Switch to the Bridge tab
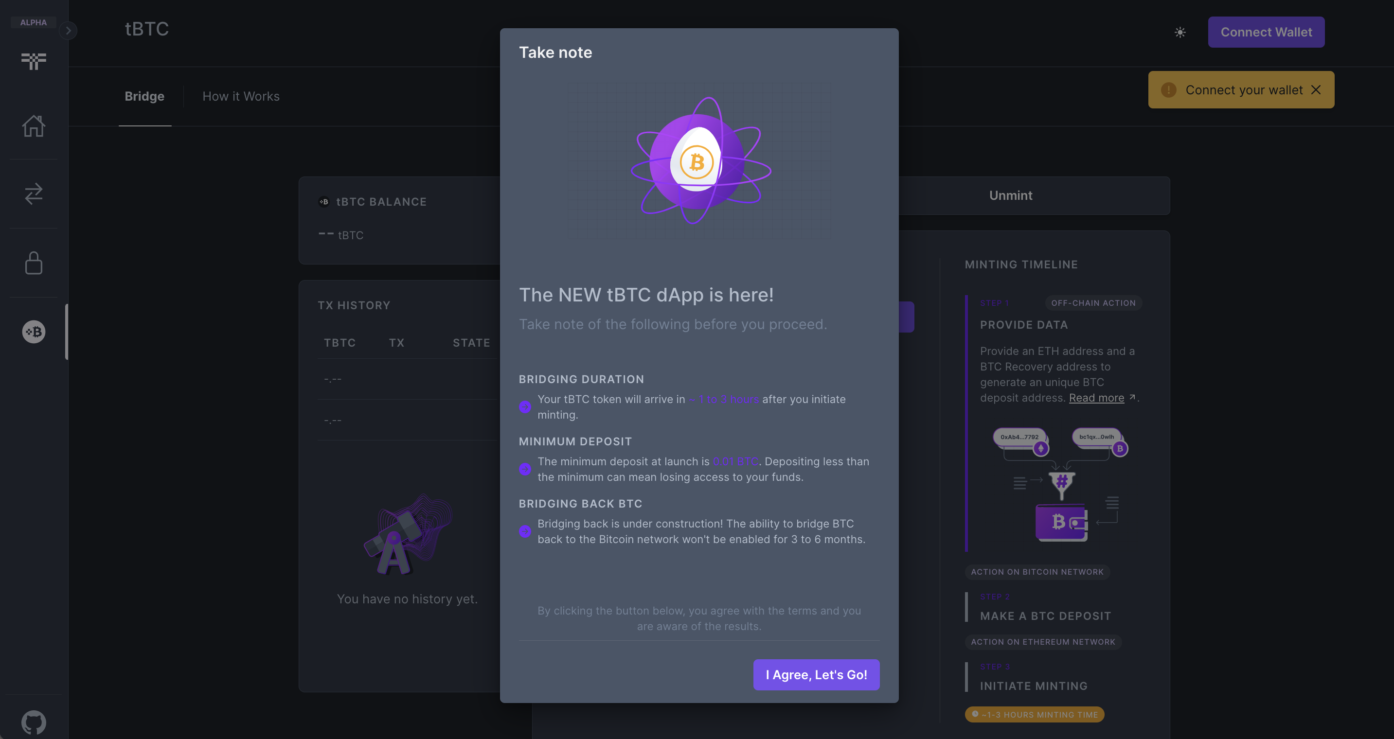 [144, 96]
